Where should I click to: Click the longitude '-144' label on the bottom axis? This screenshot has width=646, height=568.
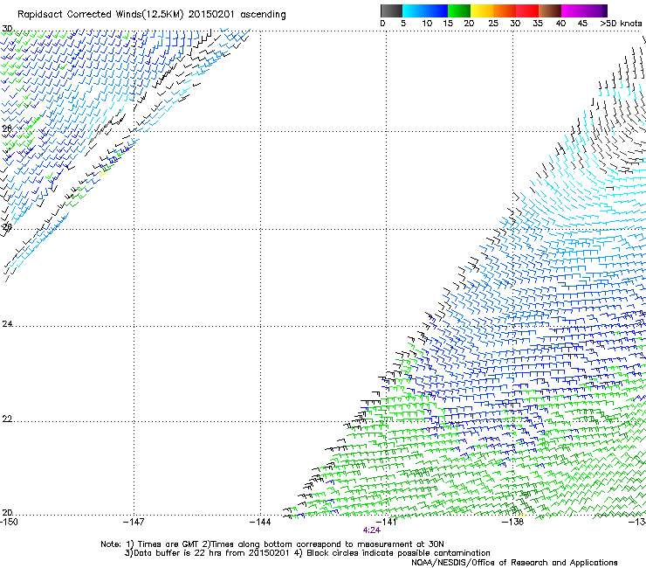[x=260, y=522]
